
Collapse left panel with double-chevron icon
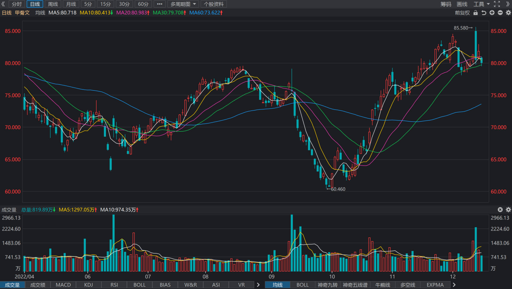point(3,4)
